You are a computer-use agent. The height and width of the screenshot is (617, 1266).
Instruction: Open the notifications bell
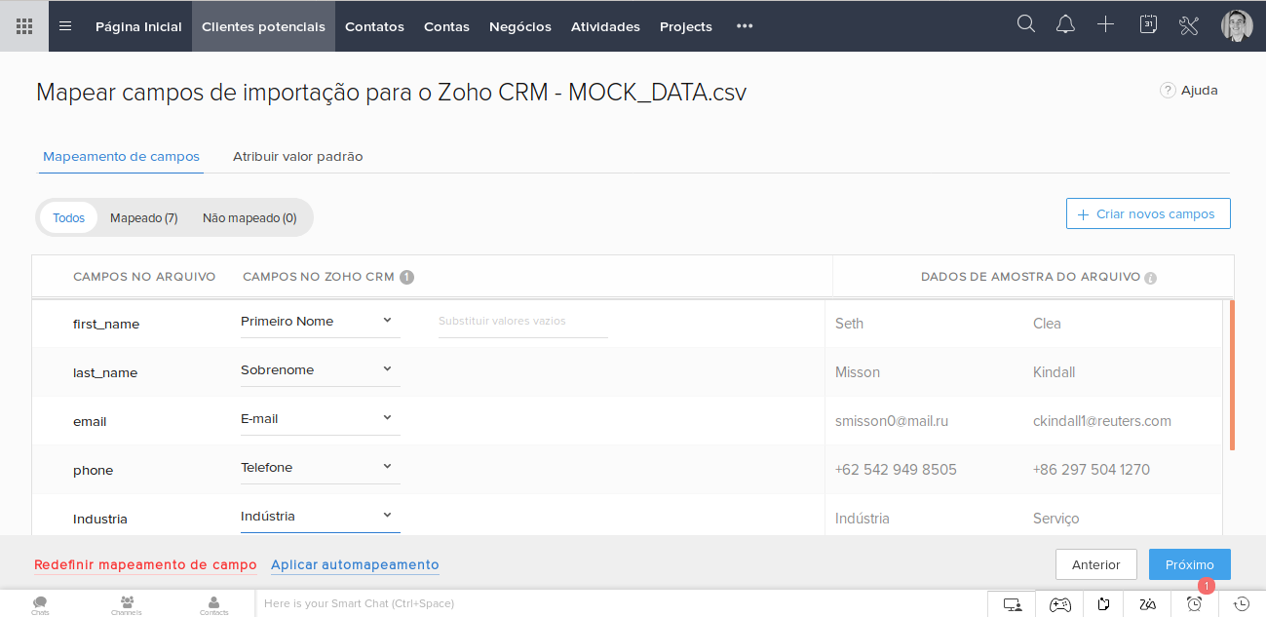coord(1065,24)
